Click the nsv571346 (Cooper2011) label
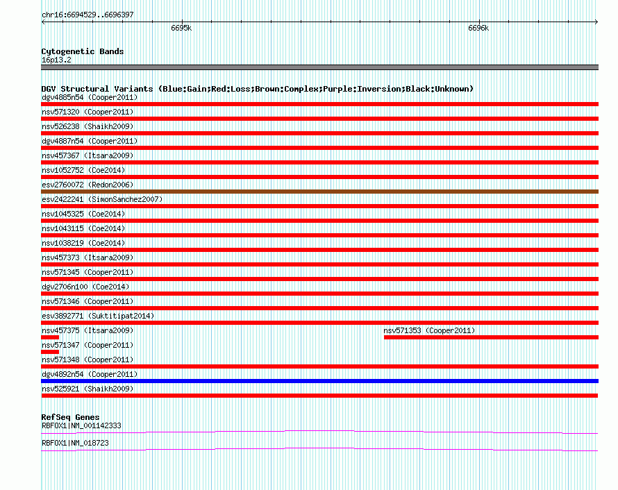Screen dimensions: 618x490 tap(87, 301)
